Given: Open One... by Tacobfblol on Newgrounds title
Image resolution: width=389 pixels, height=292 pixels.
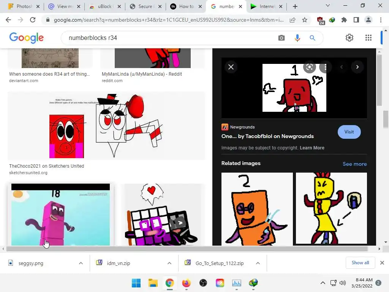Looking at the screenshot, I should pos(267,136).
